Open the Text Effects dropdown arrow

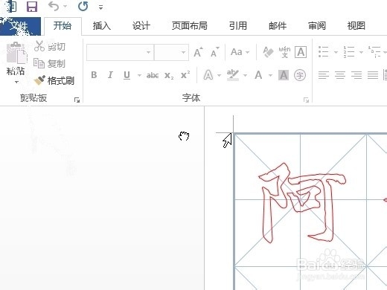tap(220, 75)
